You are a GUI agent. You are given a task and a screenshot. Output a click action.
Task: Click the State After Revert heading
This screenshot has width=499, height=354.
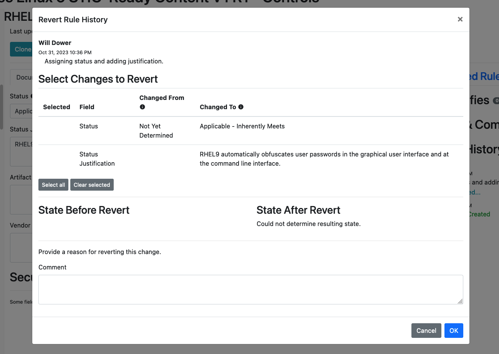298,210
